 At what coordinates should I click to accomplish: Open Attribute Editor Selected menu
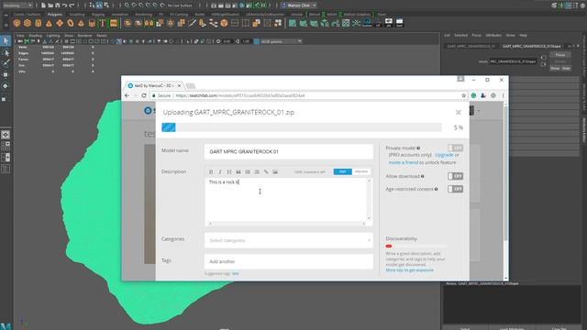pyautogui.click(x=460, y=35)
